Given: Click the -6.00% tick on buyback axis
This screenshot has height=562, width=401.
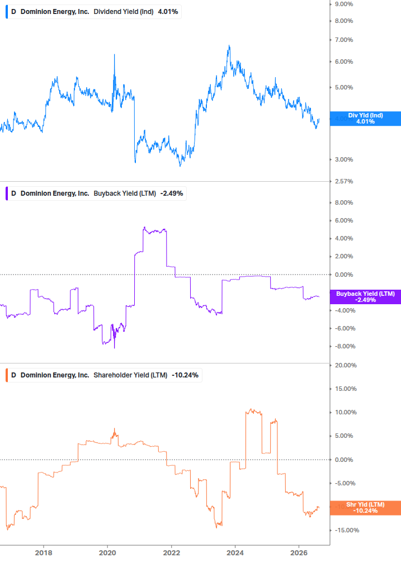Looking at the screenshot, I should pyautogui.click(x=345, y=328).
